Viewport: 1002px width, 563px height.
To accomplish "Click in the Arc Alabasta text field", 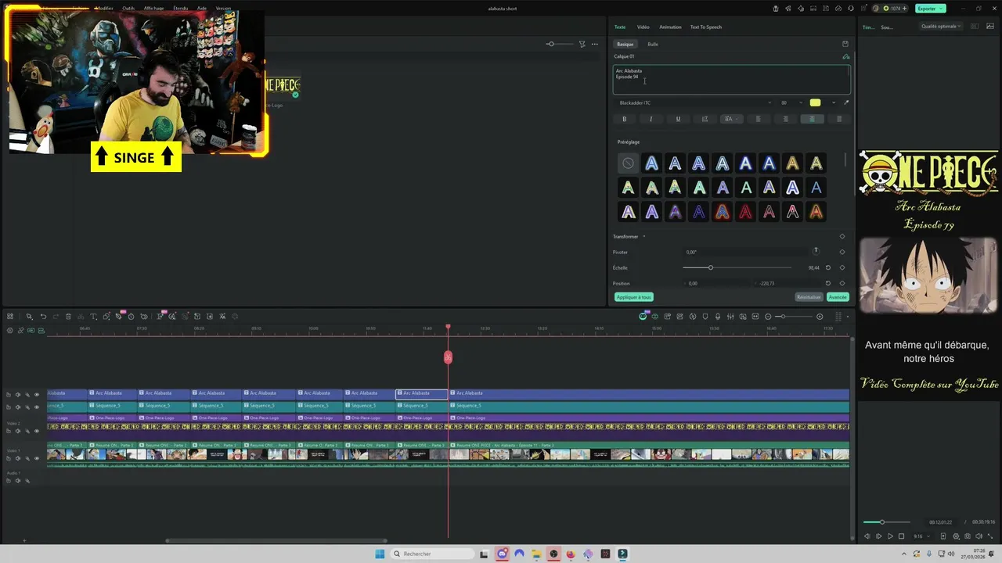I will tap(731, 80).
